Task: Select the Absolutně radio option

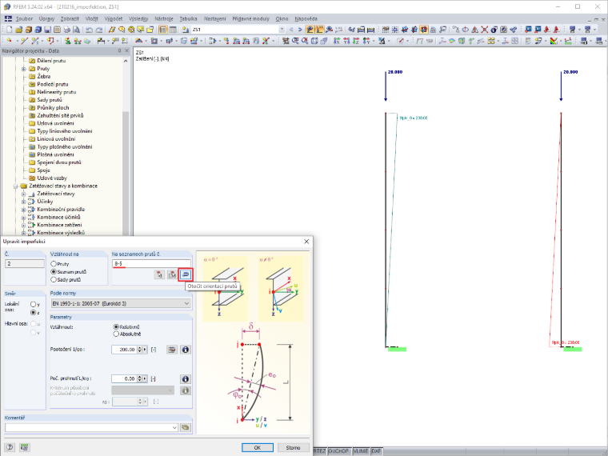Action: [116, 334]
